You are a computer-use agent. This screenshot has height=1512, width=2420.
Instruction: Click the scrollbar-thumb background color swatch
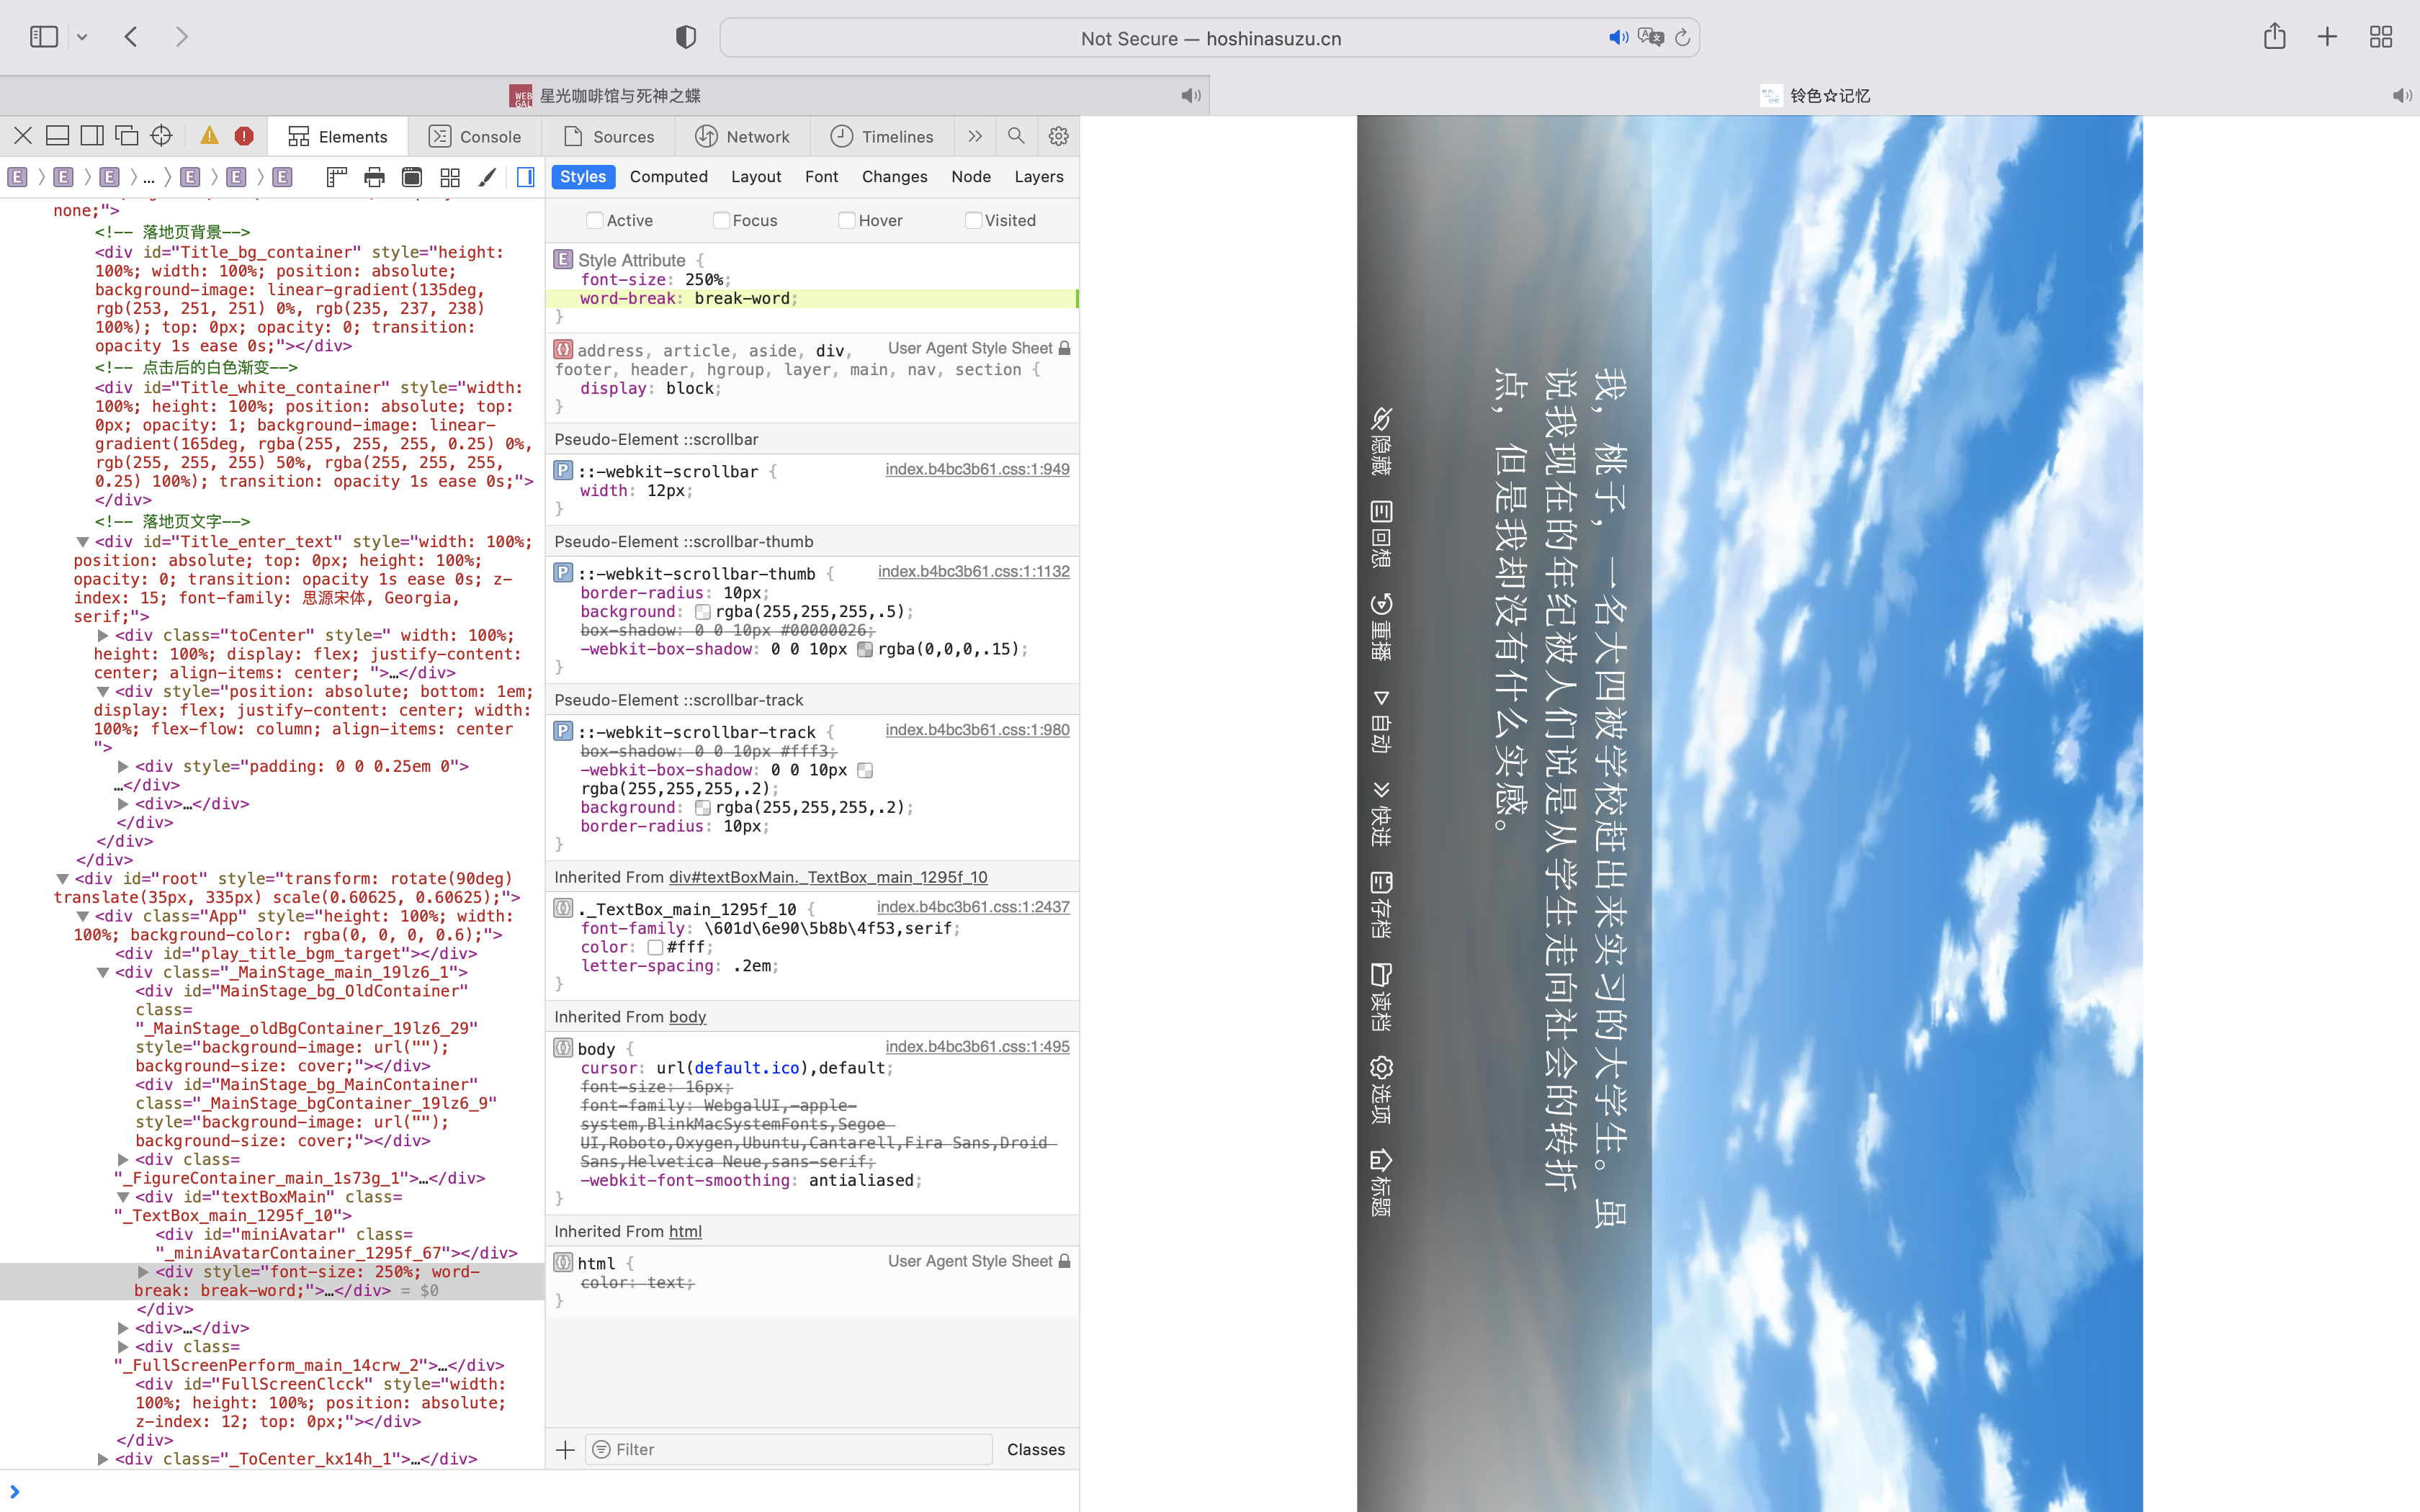pyautogui.click(x=704, y=611)
